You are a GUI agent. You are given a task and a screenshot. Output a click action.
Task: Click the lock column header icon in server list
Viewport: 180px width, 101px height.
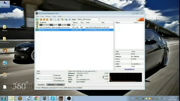[37, 22]
